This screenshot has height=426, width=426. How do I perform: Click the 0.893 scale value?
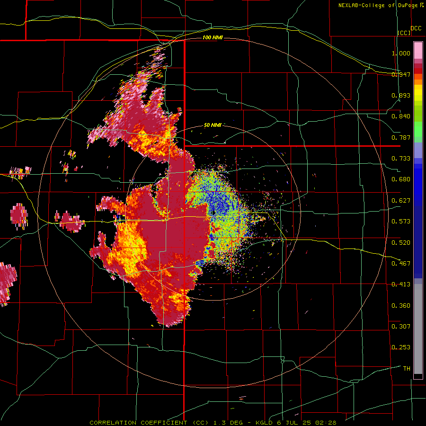[x=401, y=95]
